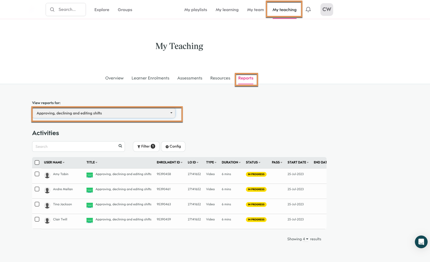Click Andre Mellan's profile avatar icon
The image size is (430, 262).
(47, 190)
